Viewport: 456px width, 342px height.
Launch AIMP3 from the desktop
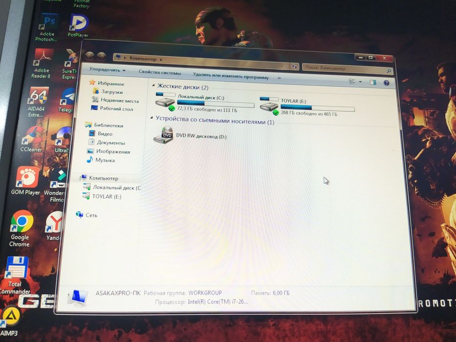tap(10, 321)
